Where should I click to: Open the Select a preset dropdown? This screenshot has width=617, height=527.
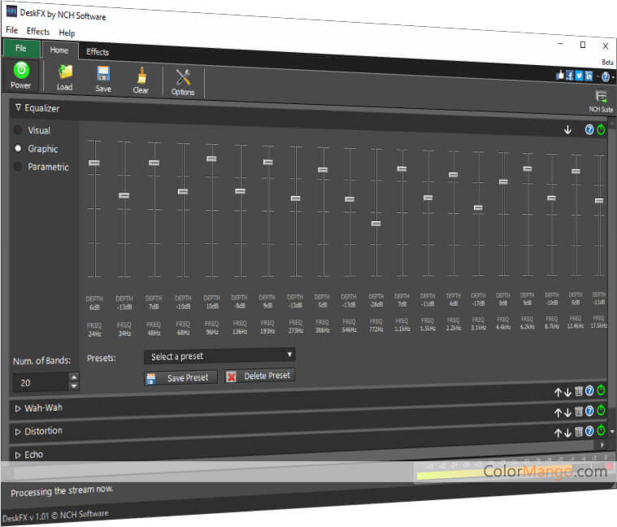click(219, 355)
